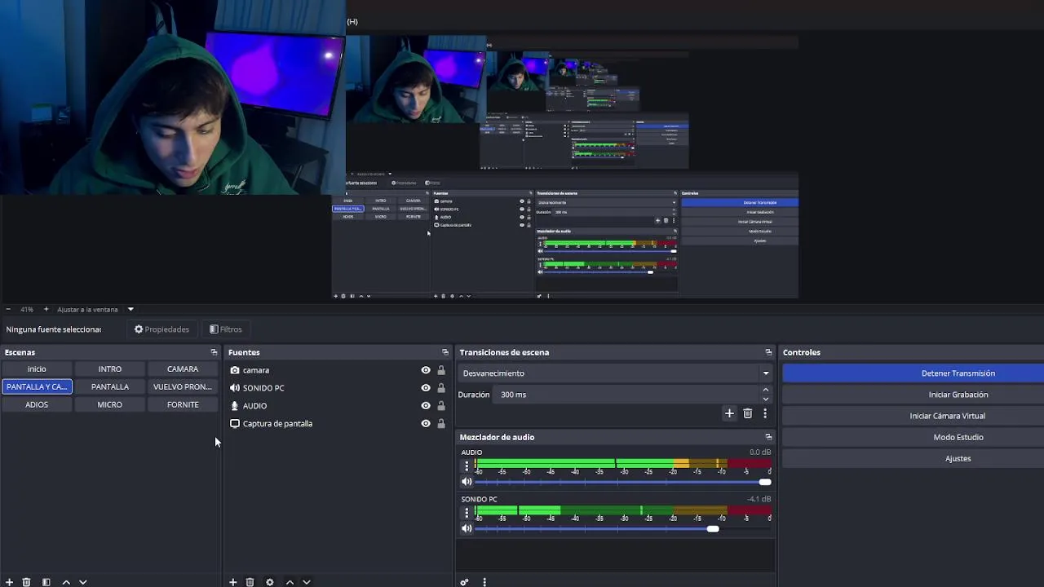
Task: Undock the Escenas panel
Action: (214, 352)
